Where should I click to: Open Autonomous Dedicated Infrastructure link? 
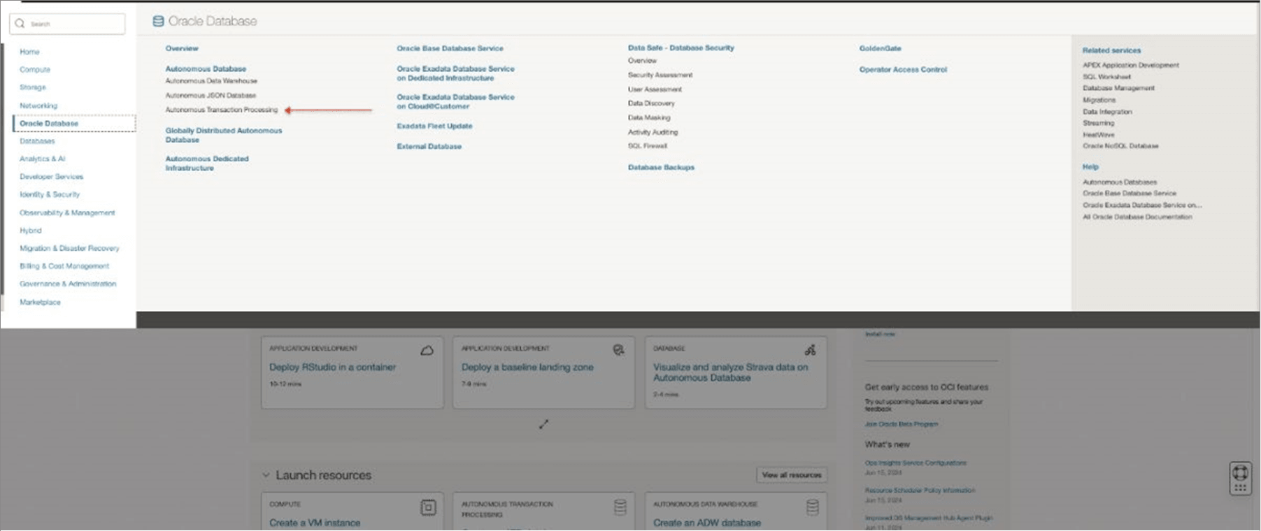pos(207,163)
